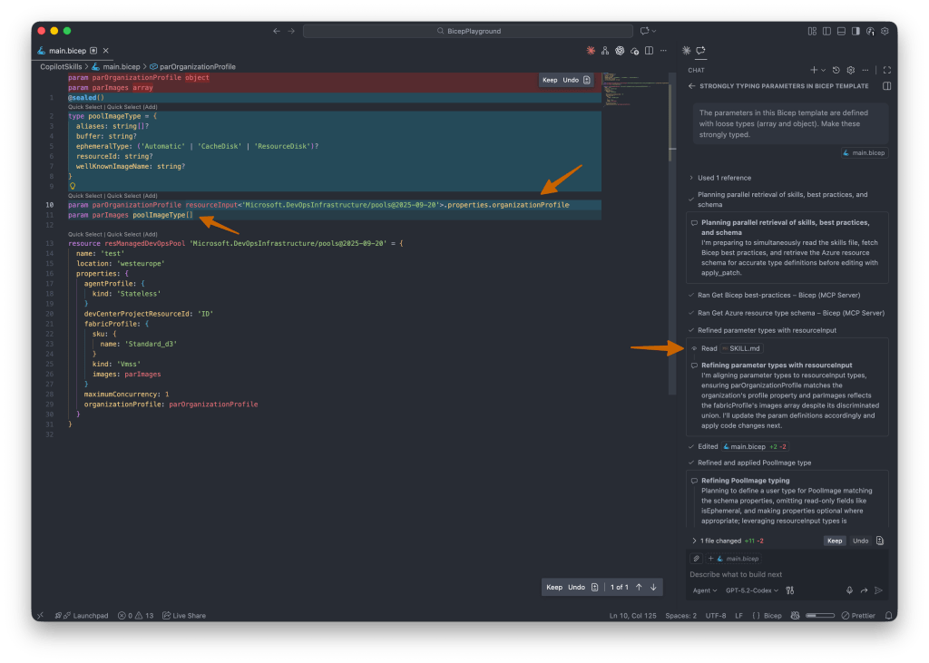Image resolution: width=929 pixels, height=663 pixels.
Task: Undo the applied code changes
Action: coord(861,541)
